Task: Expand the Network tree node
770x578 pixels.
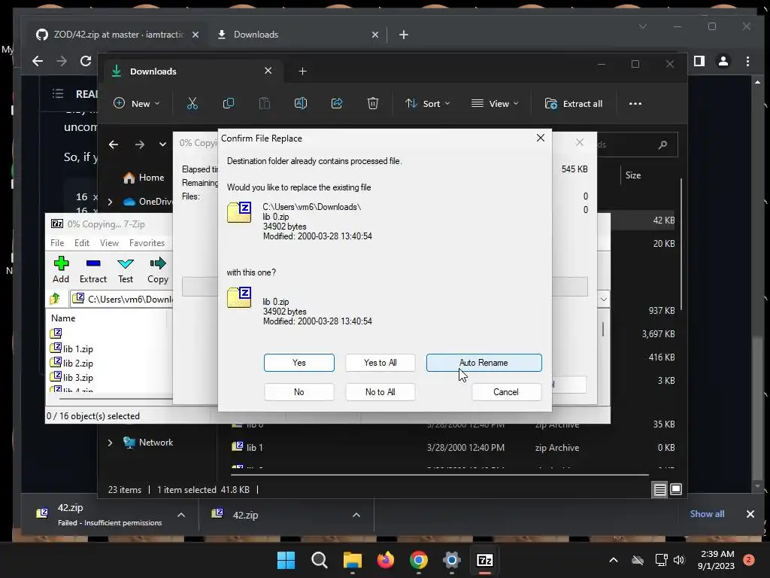Action: [110, 443]
